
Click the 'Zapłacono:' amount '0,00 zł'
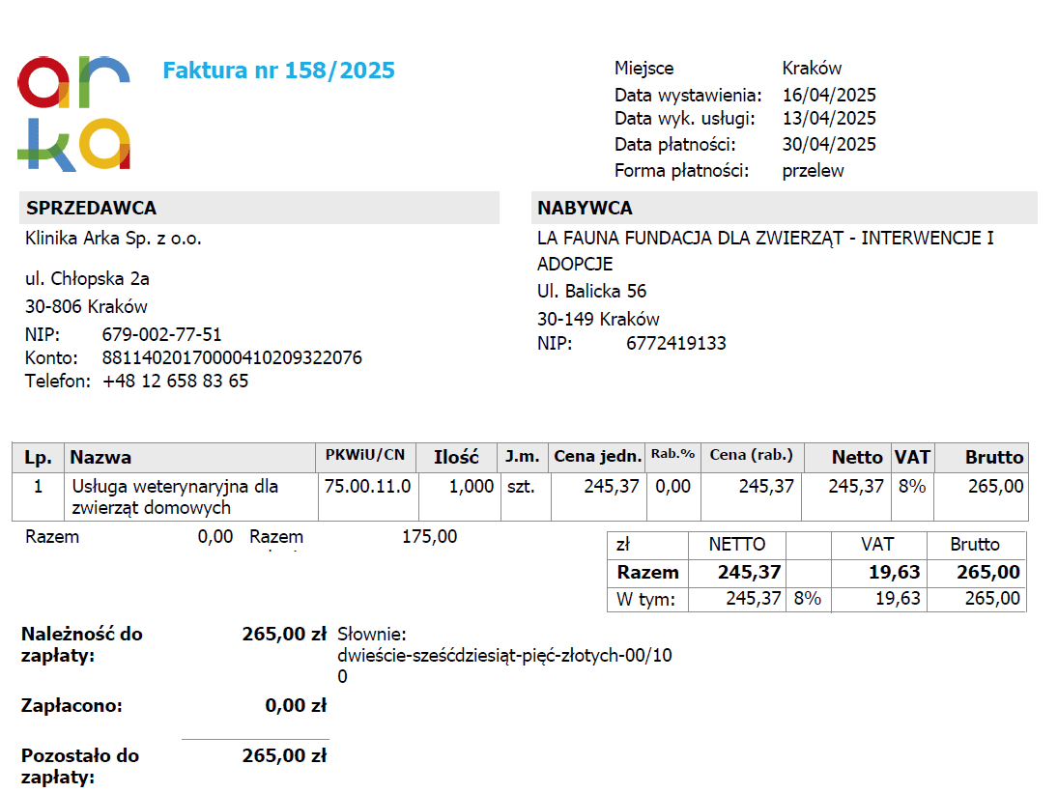coord(296,705)
